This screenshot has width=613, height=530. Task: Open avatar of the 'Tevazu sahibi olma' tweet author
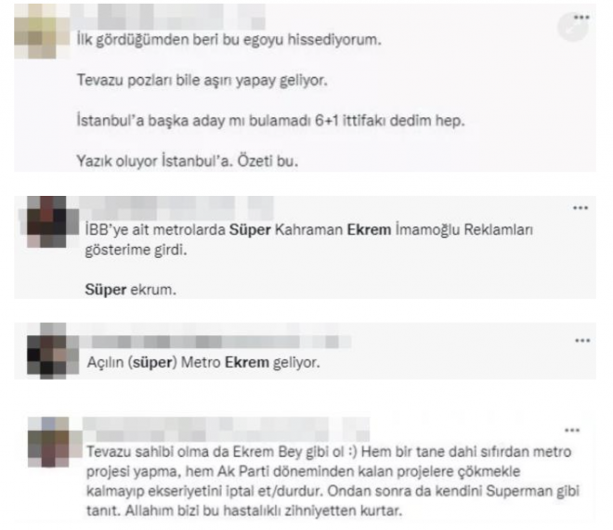(55, 442)
